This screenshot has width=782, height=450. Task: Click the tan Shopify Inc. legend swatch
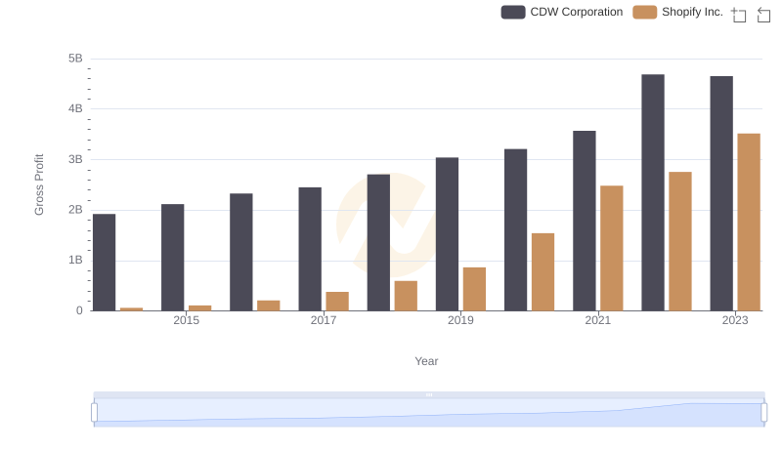(x=645, y=13)
